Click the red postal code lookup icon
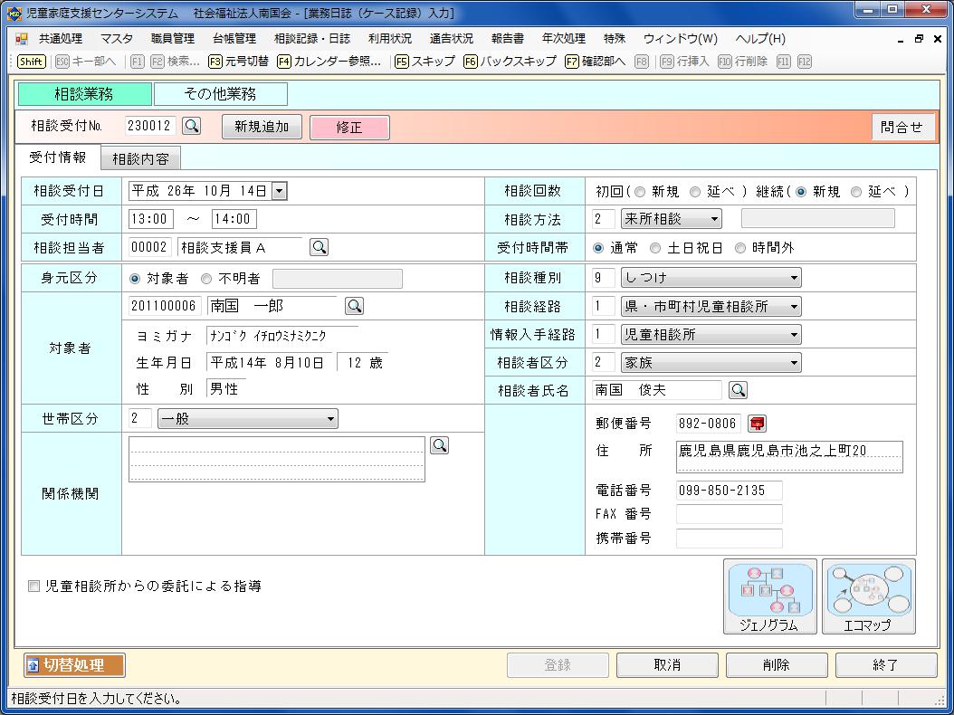 click(757, 423)
